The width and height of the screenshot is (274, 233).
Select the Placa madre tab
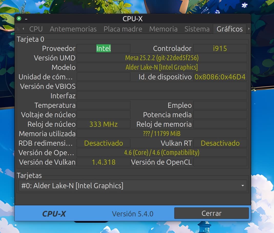click(x=123, y=29)
